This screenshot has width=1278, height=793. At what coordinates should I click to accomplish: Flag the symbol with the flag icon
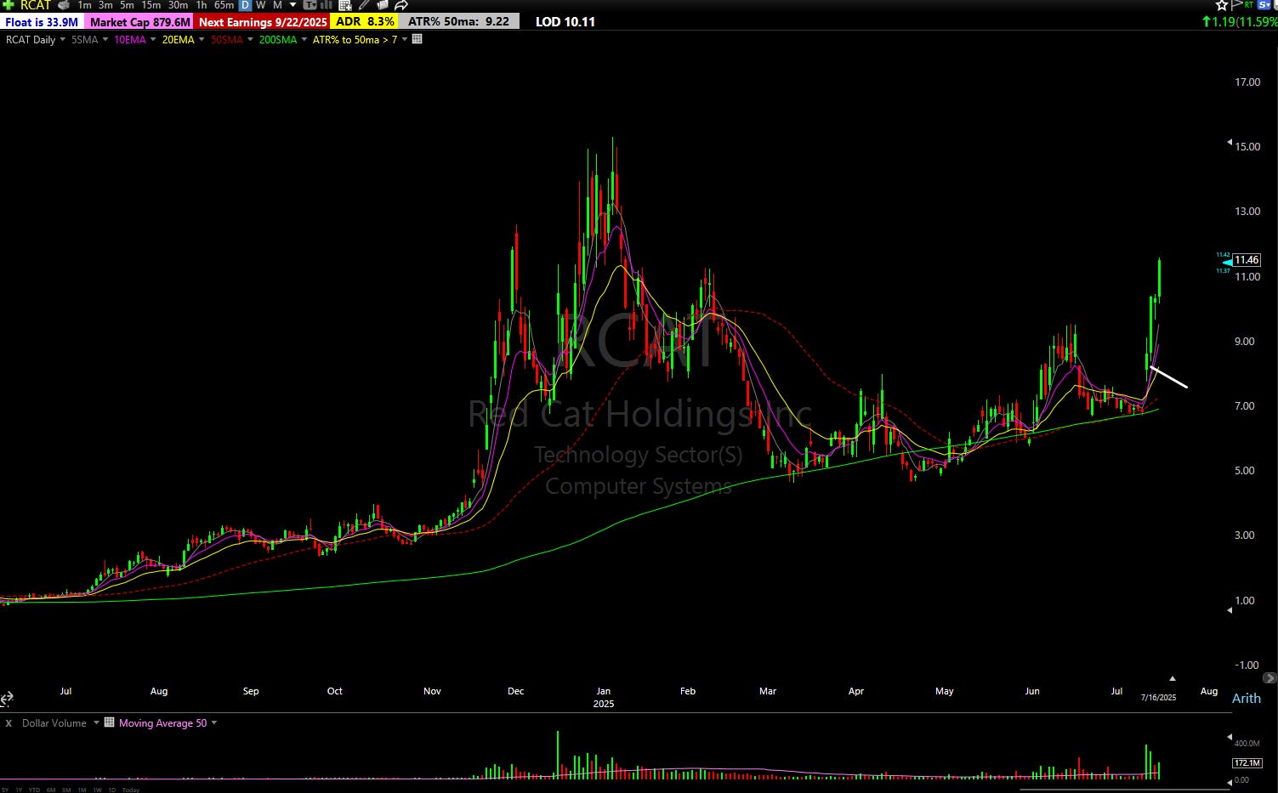tap(1236, 5)
